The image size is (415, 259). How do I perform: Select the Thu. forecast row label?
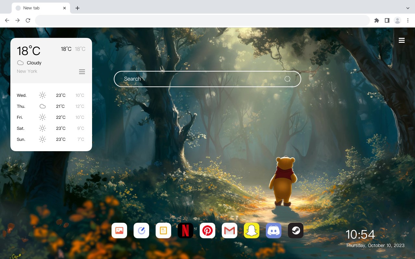(21, 106)
